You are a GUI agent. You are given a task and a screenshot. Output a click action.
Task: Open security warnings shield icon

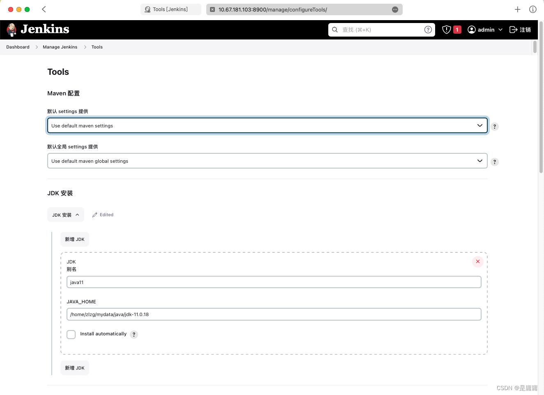(x=447, y=30)
